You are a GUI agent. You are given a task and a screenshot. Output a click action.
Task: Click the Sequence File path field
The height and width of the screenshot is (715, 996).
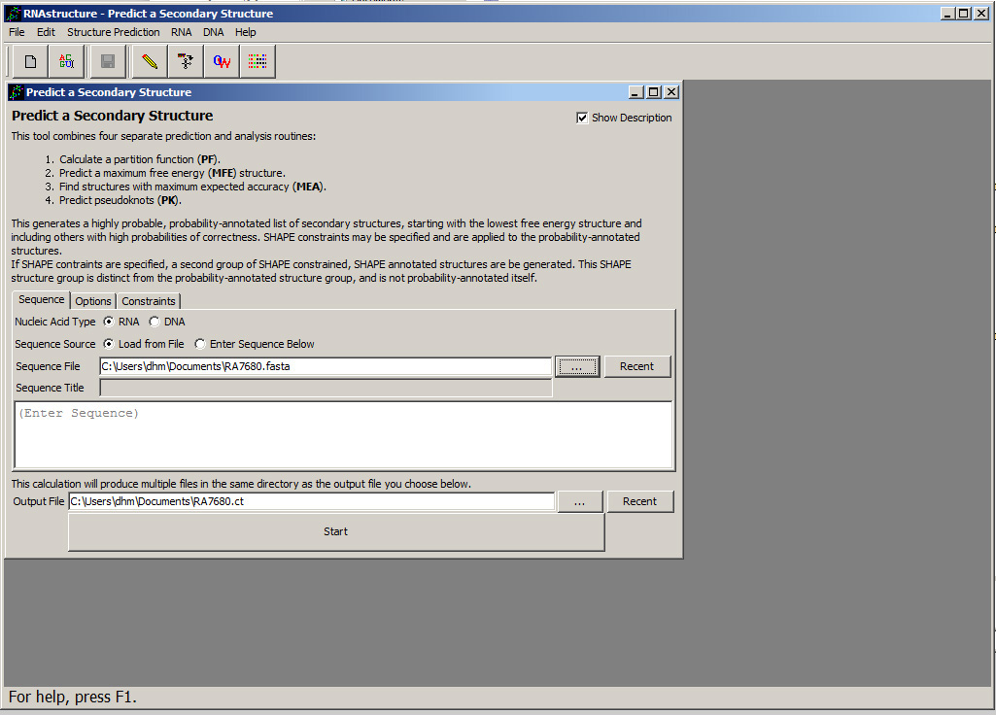[326, 366]
